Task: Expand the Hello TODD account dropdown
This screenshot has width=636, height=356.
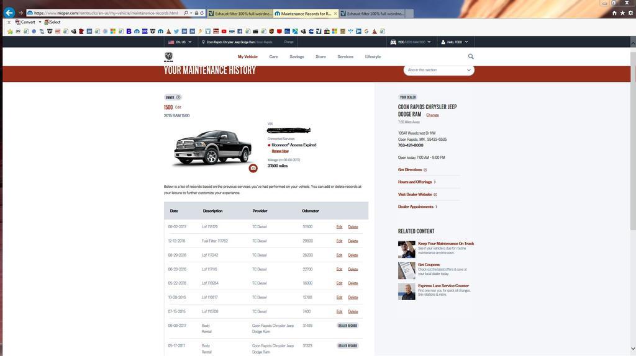Action: 466,42
